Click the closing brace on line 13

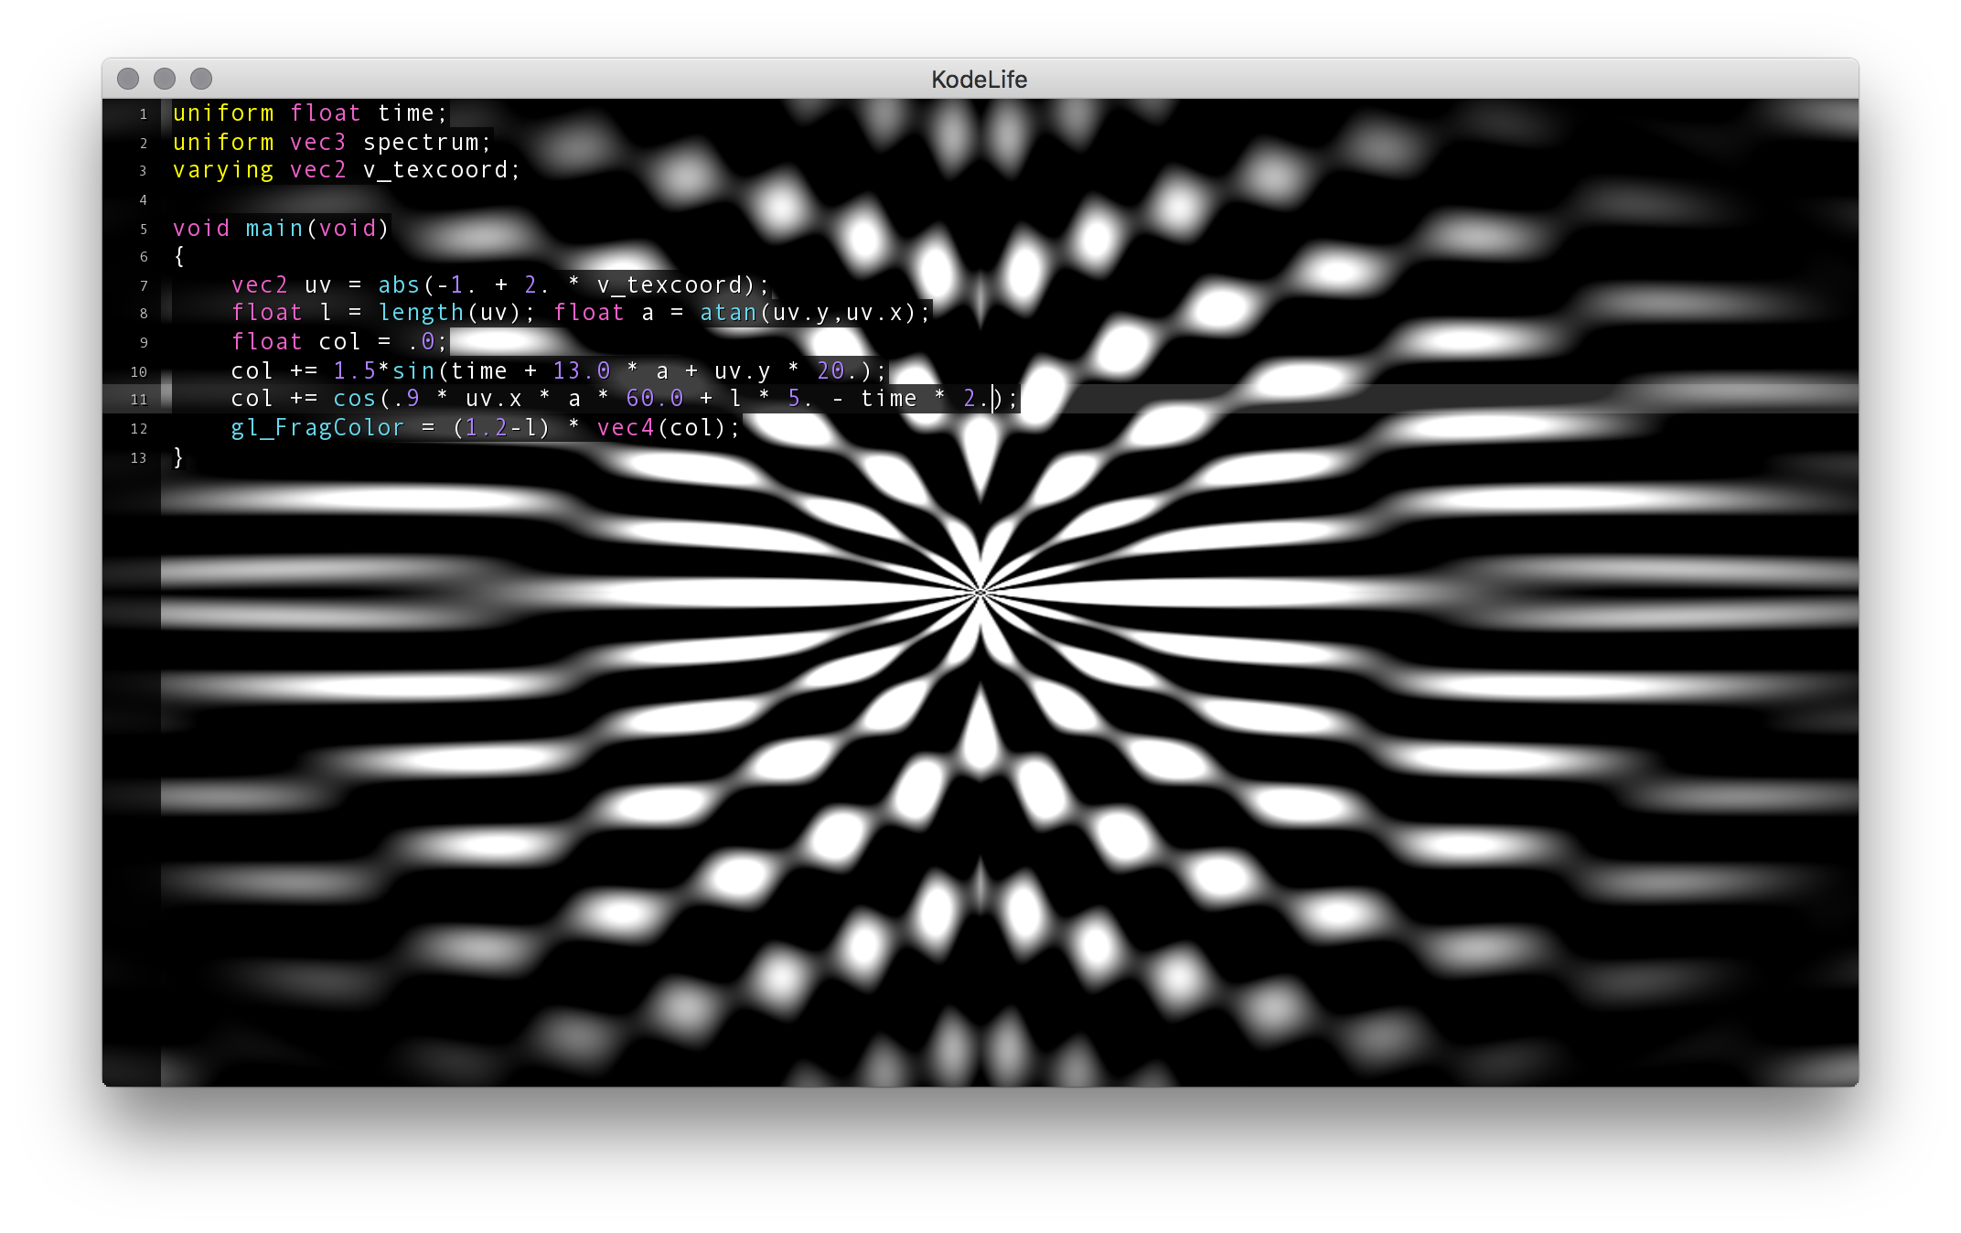pyautogui.click(x=179, y=457)
